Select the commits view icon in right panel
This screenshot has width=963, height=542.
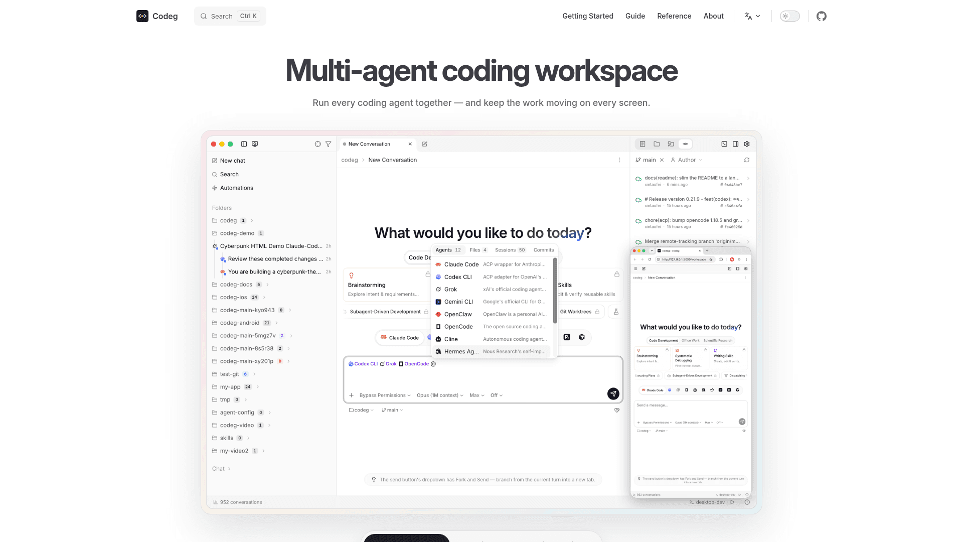pos(685,144)
